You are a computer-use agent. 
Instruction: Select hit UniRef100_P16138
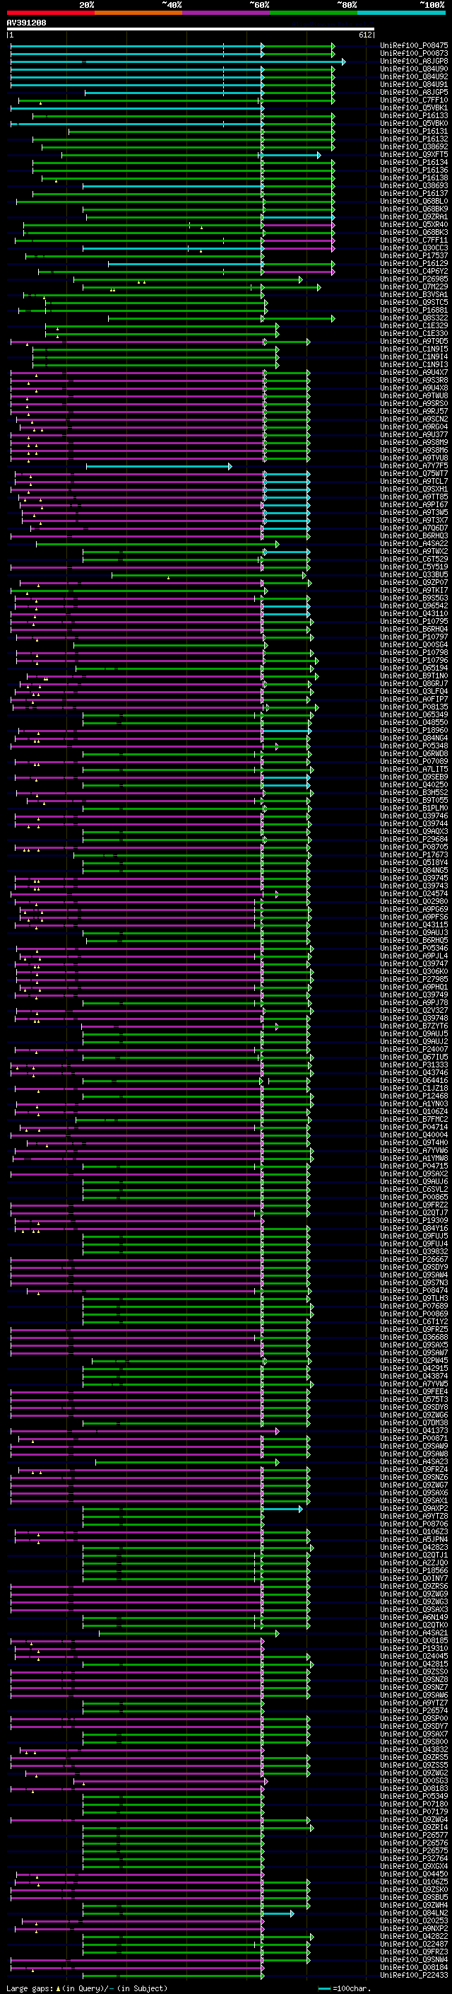point(414,178)
